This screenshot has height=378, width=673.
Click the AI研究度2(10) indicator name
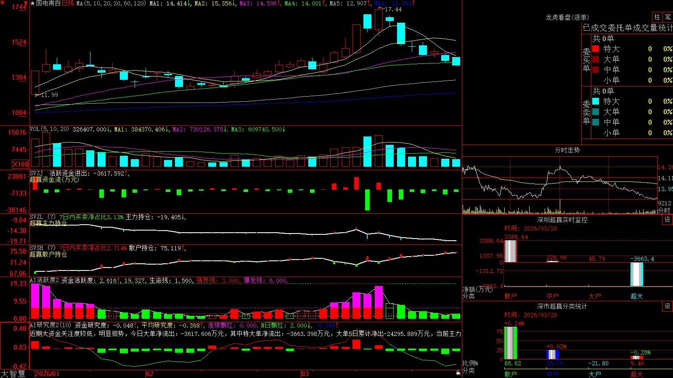[x=50, y=325]
